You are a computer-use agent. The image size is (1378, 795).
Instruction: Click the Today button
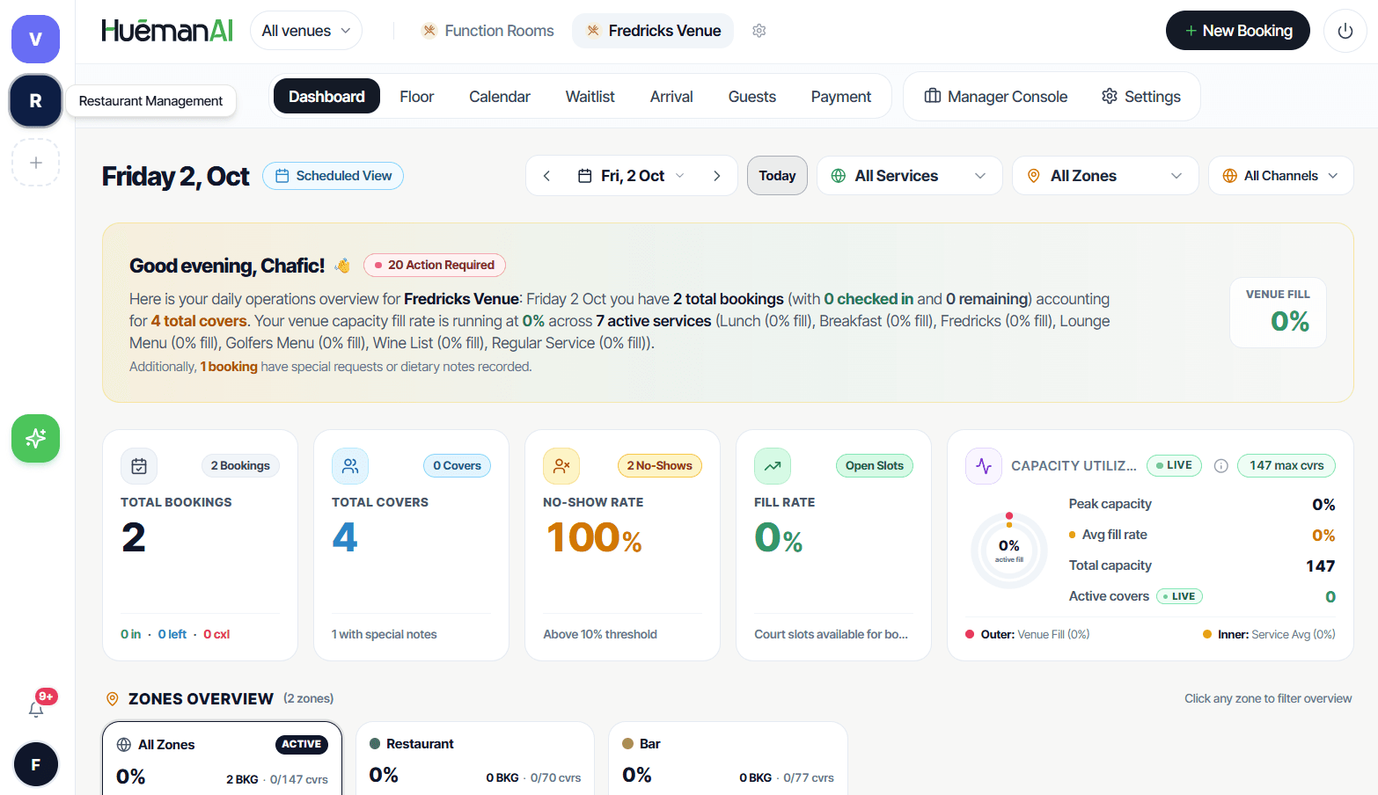pyautogui.click(x=777, y=176)
